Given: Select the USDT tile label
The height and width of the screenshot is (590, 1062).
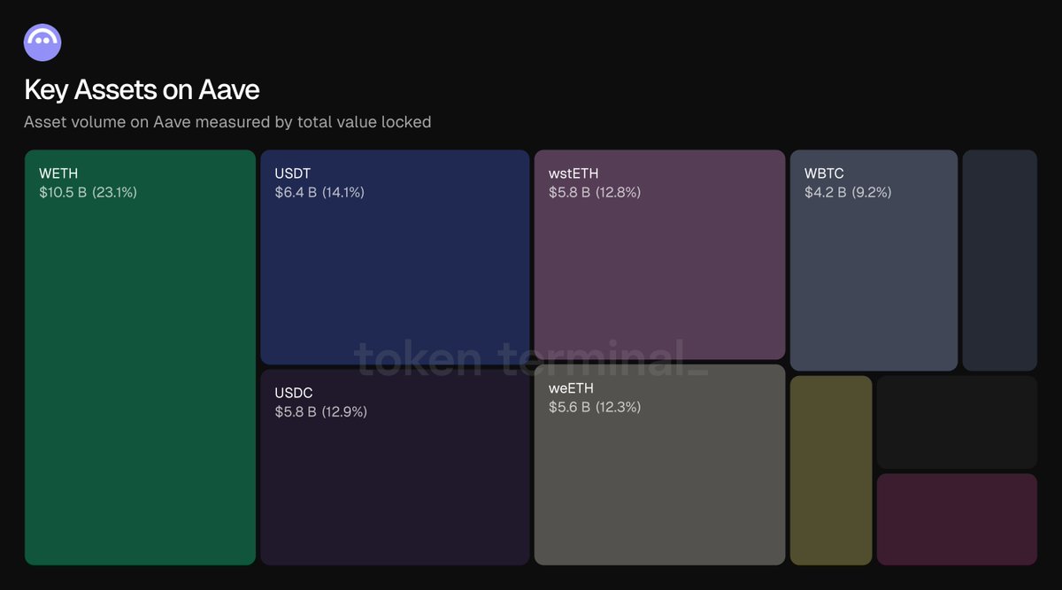Looking at the screenshot, I should coord(293,173).
